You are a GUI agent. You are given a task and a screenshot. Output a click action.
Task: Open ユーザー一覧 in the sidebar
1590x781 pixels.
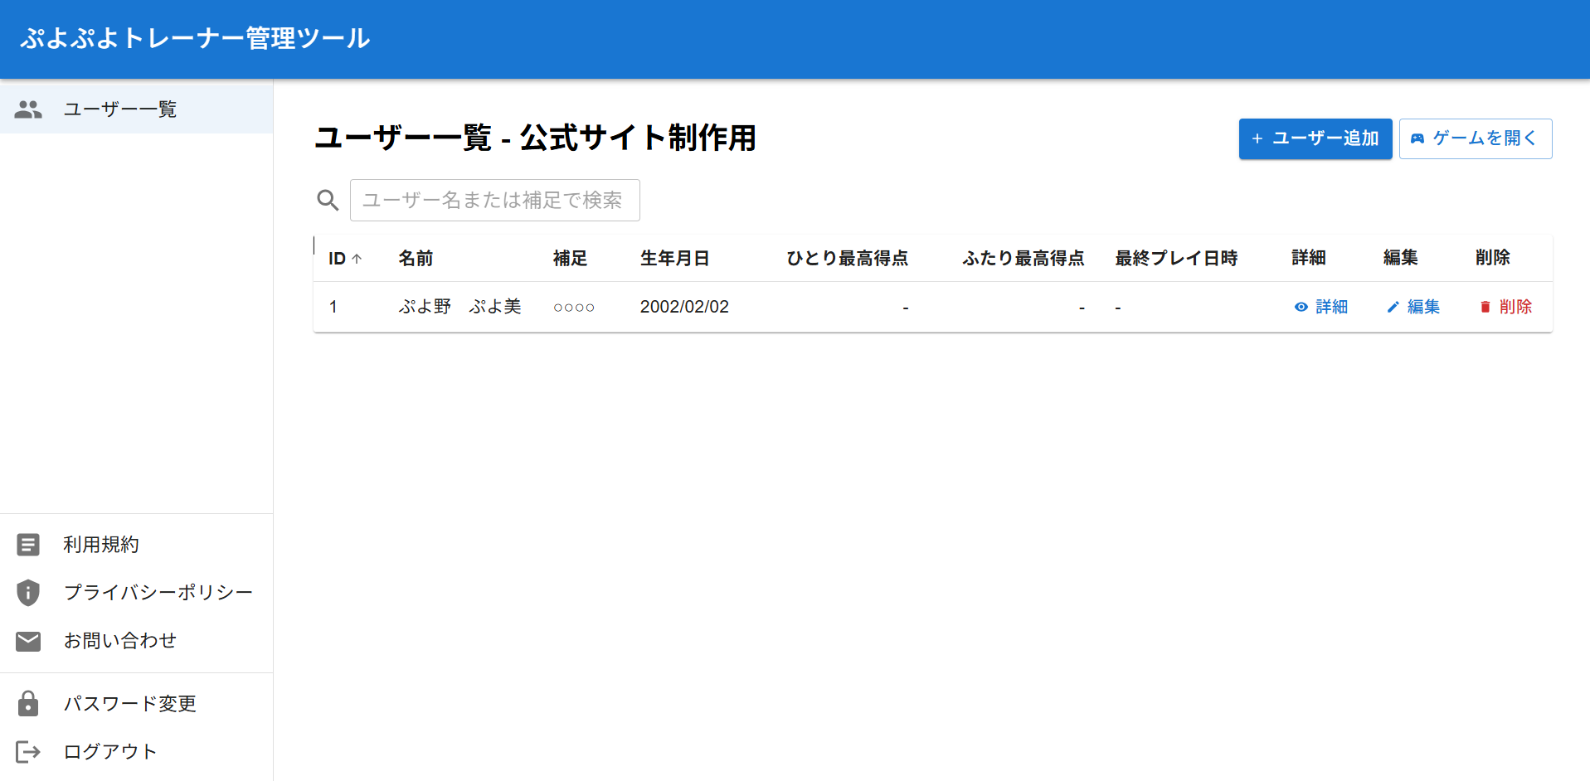(136, 109)
